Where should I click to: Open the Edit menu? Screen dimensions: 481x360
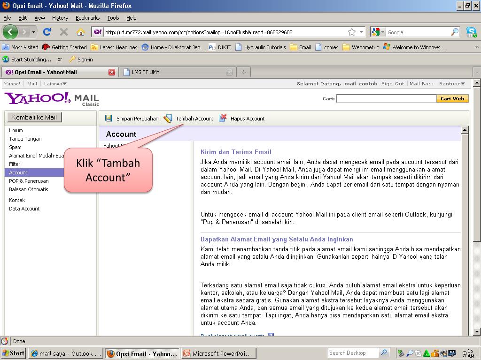[23, 18]
